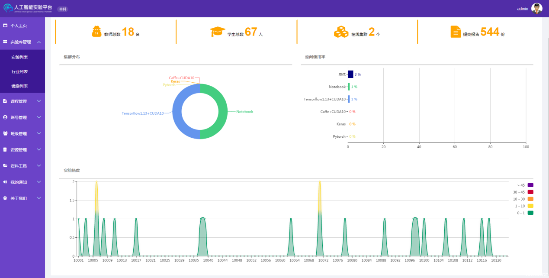This screenshot has width=549, height=278.
Task: Click the 课程管理 document icon
Action: click(x=5, y=101)
